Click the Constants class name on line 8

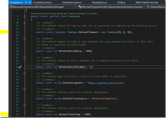(x=74, y=16)
